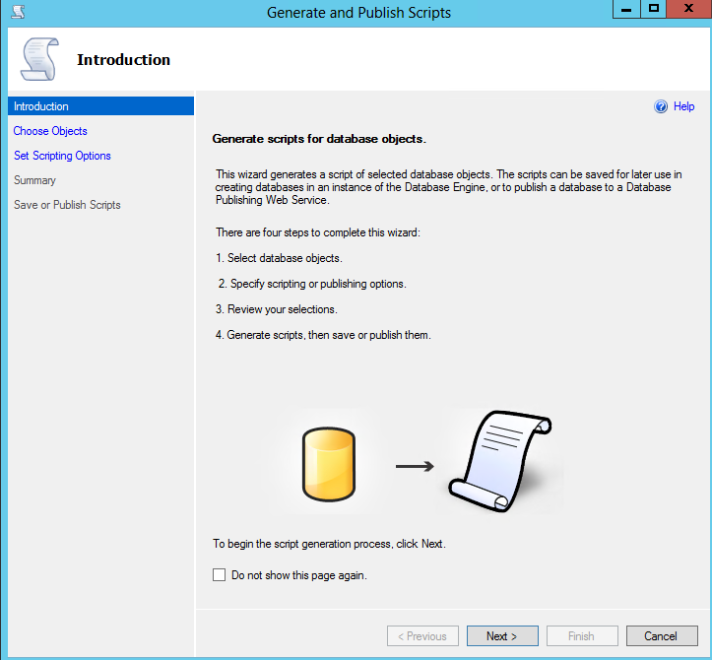Click the wizard icon in the title bar
Screen dimensions: 712x660
[x=17, y=13]
